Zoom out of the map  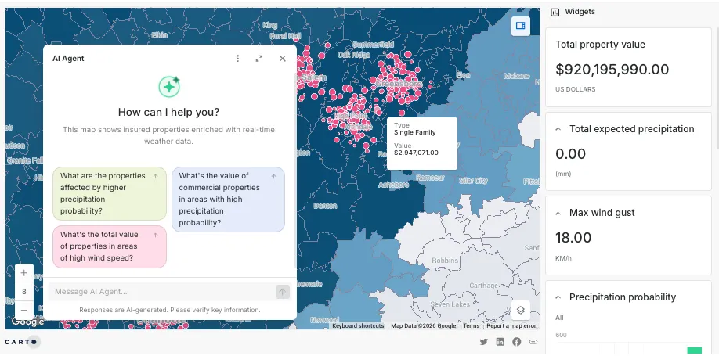[24, 310]
